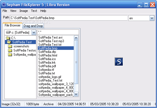Click the Archive attribute status entry
This screenshot has width=157, height=108.
point(48,104)
